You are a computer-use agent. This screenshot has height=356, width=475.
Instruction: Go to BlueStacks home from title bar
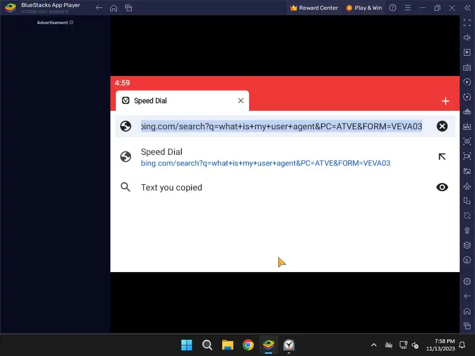click(114, 8)
